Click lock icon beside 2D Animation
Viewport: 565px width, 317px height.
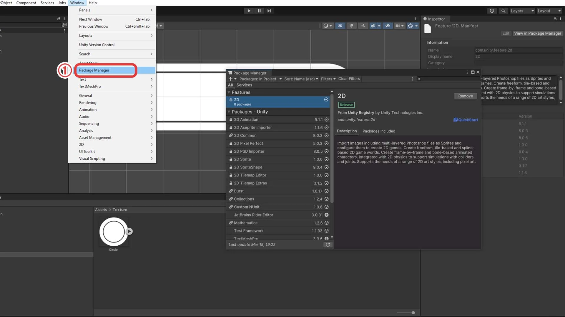click(x=231, y=119)
